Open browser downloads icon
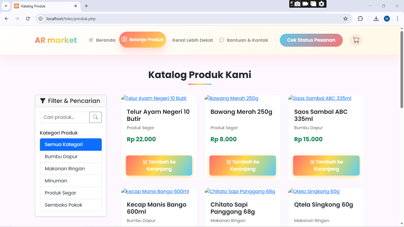Image resolution: width=404 pixels, height=227 pixels. coord(376,19)
